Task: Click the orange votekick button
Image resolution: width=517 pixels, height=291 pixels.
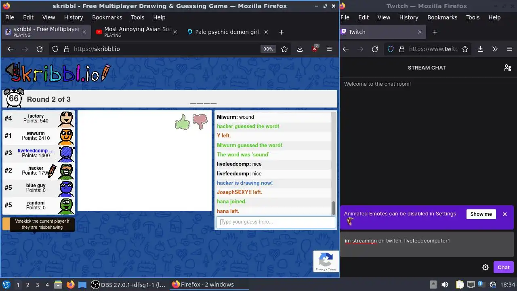Action: (x=6, y=224)
